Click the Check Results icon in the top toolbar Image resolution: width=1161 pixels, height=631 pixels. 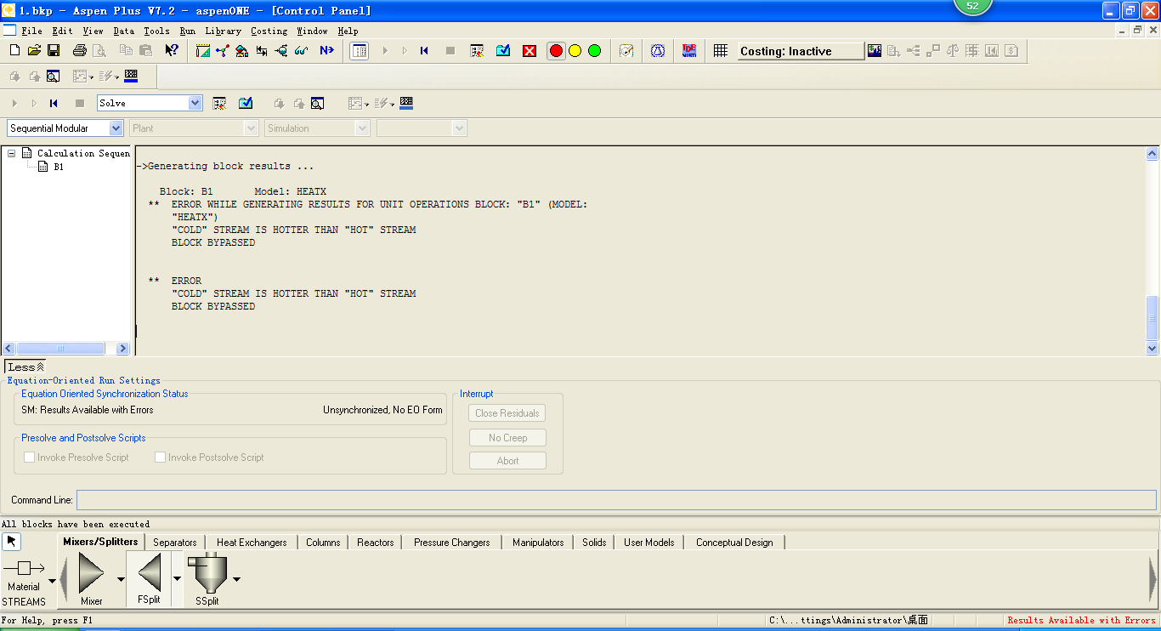pyautogui.click(x=503, y=51)
